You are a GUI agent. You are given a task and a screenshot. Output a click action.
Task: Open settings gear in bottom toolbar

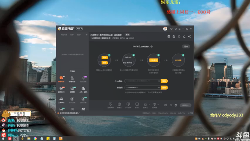(x=176, y=105)
